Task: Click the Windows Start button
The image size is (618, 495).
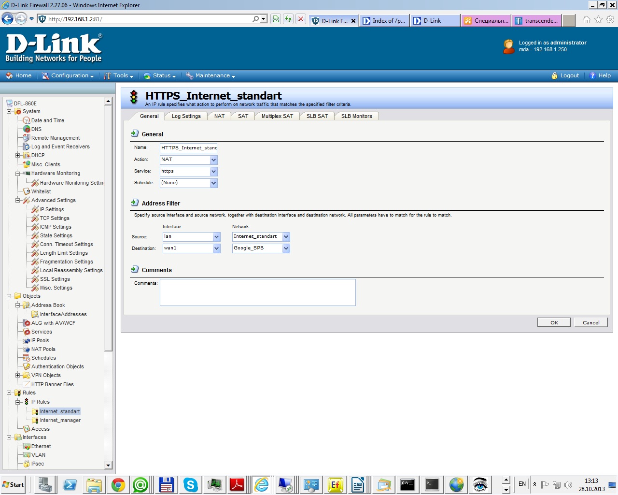Action: [14, 485]
